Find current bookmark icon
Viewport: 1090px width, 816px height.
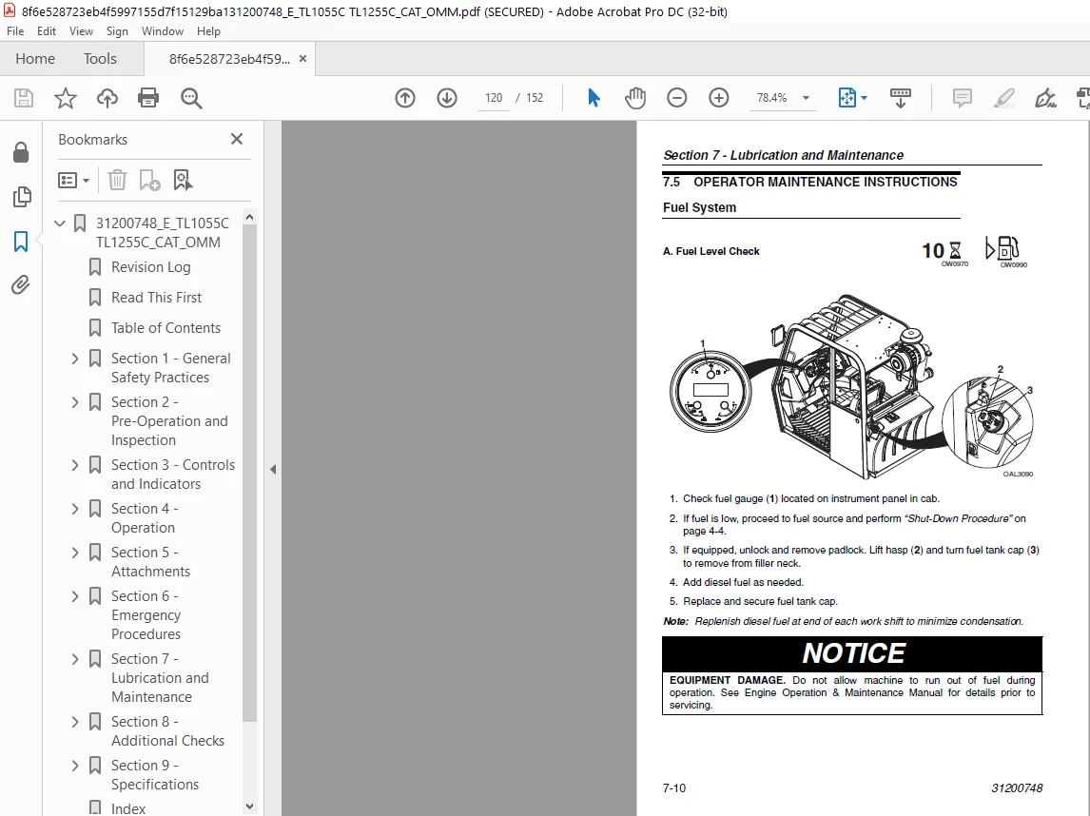tap(183, 180)
